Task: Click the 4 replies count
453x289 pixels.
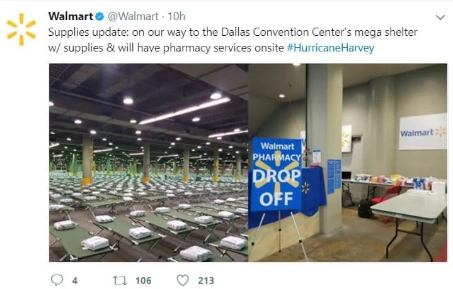Action: point(75,280)
